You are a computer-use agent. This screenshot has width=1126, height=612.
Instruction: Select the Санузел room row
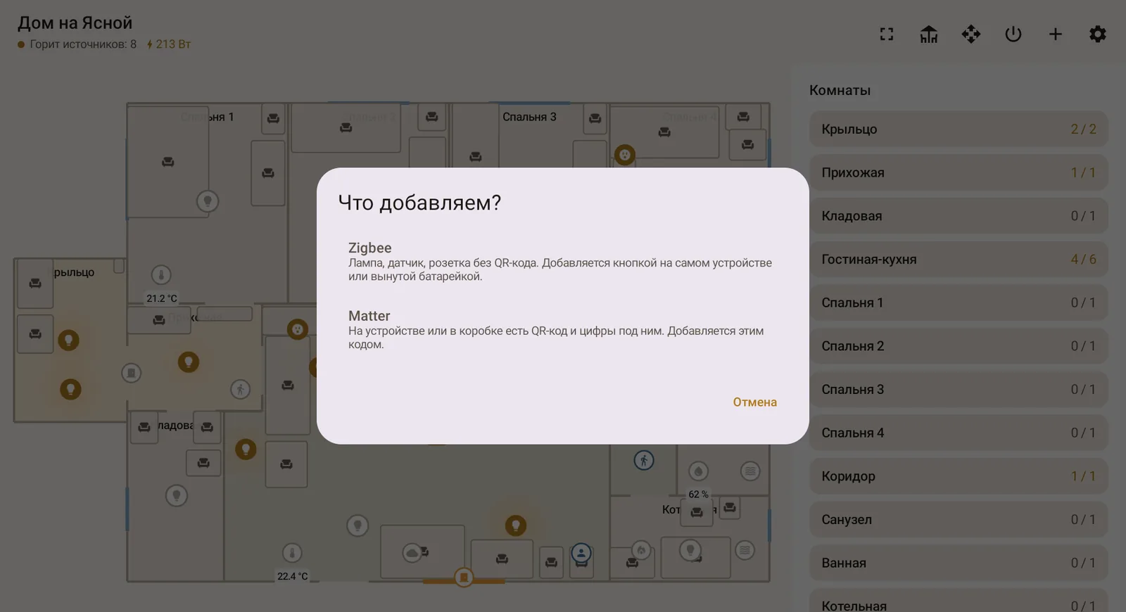tap(959, 520)
